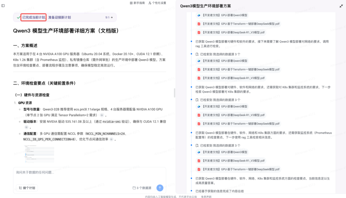This screenshot has width=346, height=198.
Task: Click the inline code nvidia-smi
Action: coord(111,122)
